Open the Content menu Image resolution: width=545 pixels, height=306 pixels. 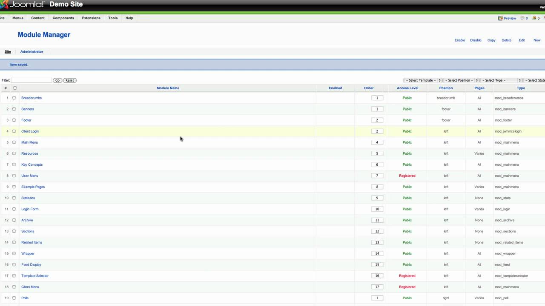pyautogui.click(x=38, y=18)
